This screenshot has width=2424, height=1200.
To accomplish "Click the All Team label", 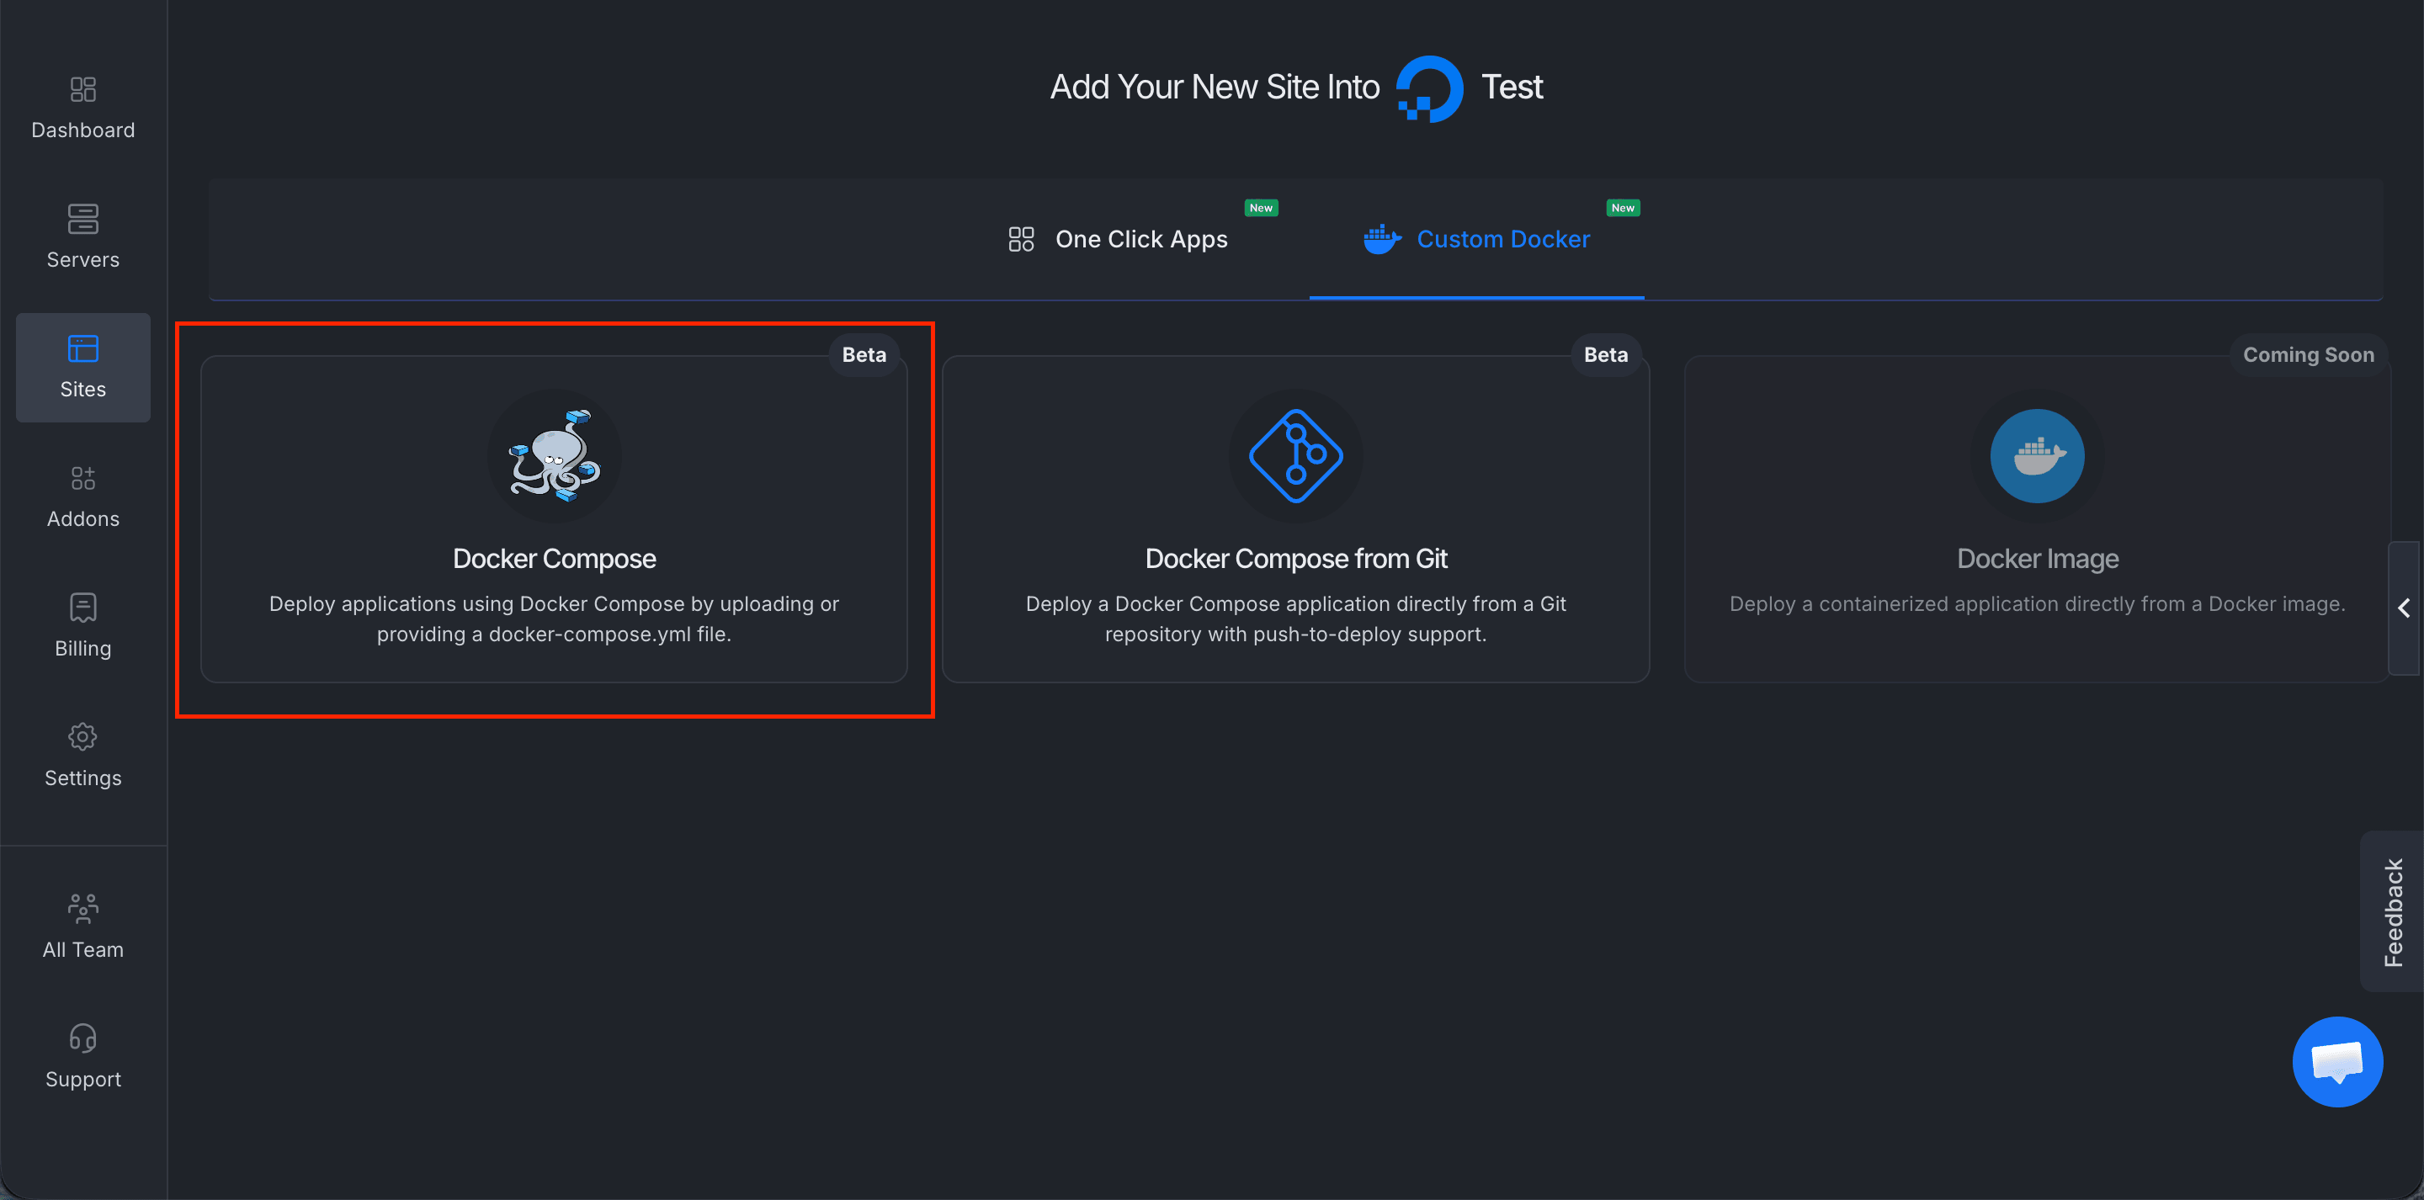I will tap(82, 949).
